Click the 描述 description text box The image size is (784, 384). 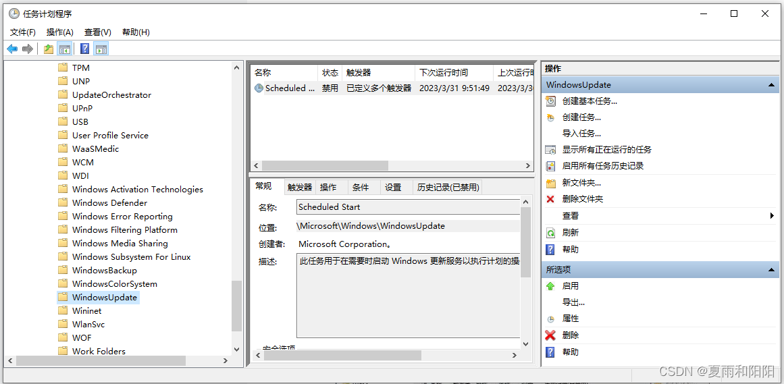[409, 296]
